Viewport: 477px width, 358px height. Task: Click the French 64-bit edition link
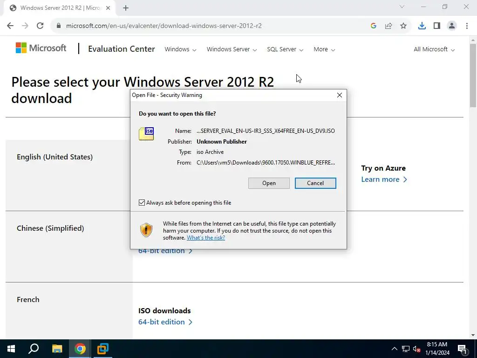coord(165,322)
